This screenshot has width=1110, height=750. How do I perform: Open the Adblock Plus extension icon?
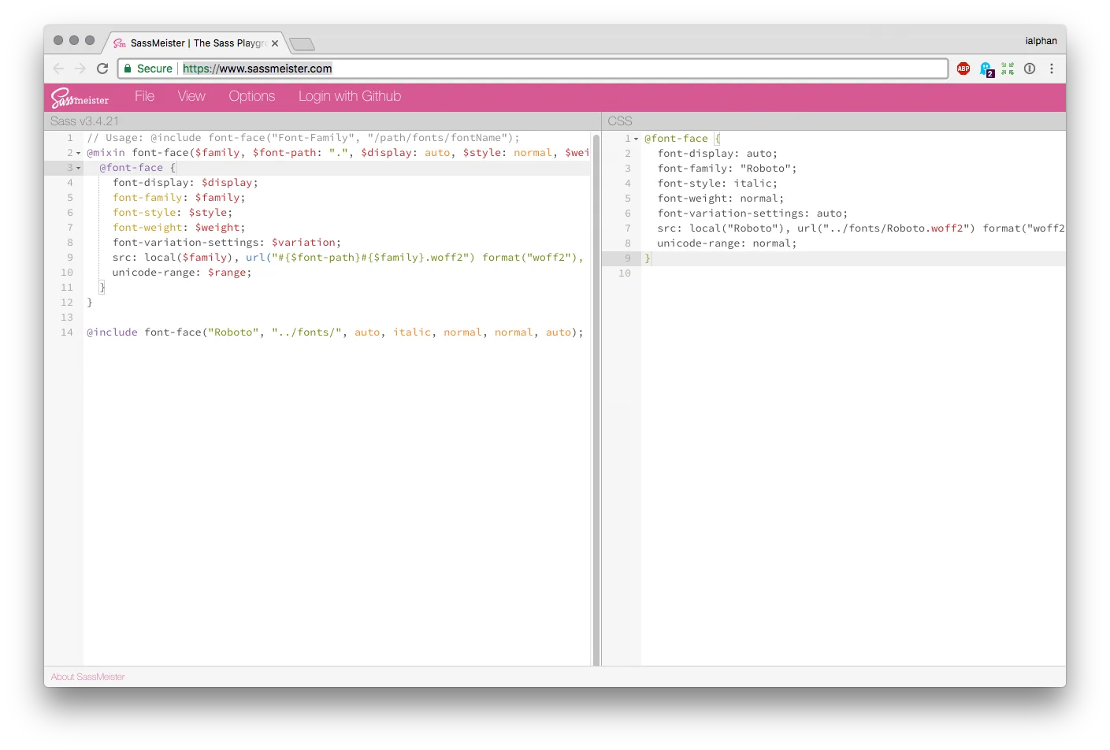pyautogui.click(x=963, y=69)
